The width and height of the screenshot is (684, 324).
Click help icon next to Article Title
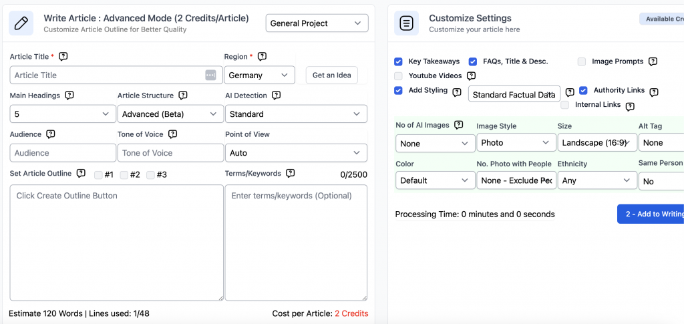(63, 57)
